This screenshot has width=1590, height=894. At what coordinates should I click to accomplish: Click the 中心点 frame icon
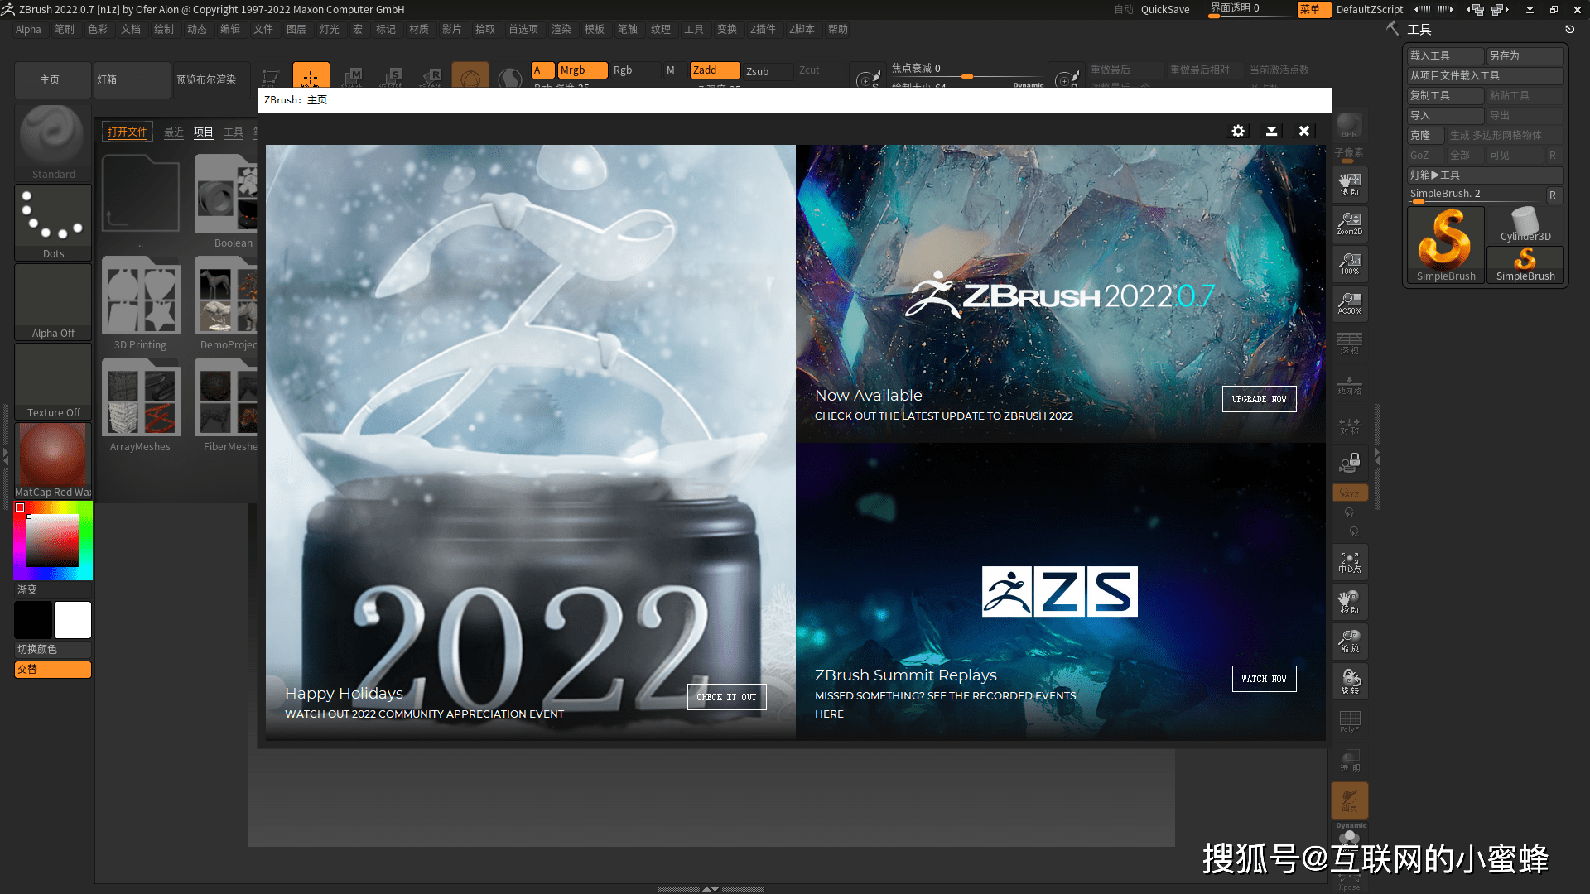[1350, 563]
